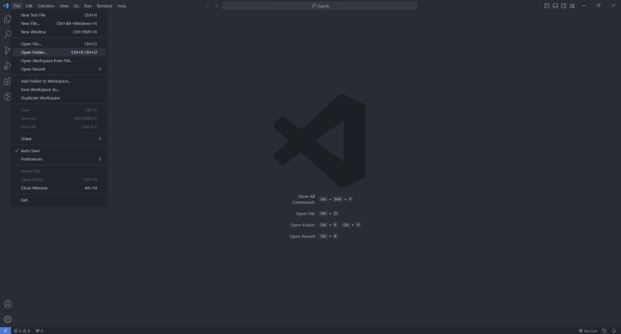Open the Run and Debug view
The height and width of the screenshot is (334, 621).
[x=8, y=66]
